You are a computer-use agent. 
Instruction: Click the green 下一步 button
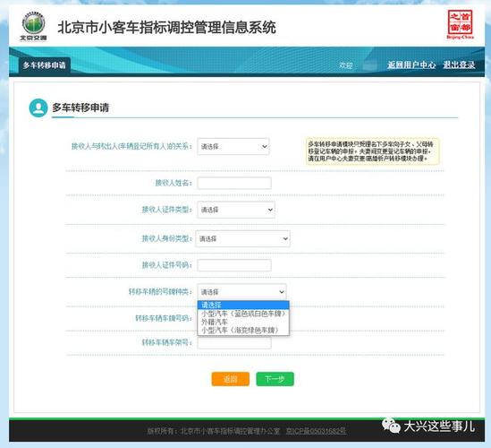[x=275, y=379]
